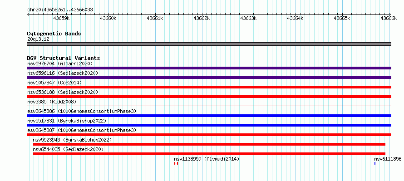The image size is (404, 181).
Task: Open the nsv6544035 (Sedlazeck2020) label
Action: coord(68,149)
